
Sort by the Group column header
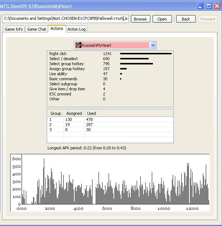(55, 113)
